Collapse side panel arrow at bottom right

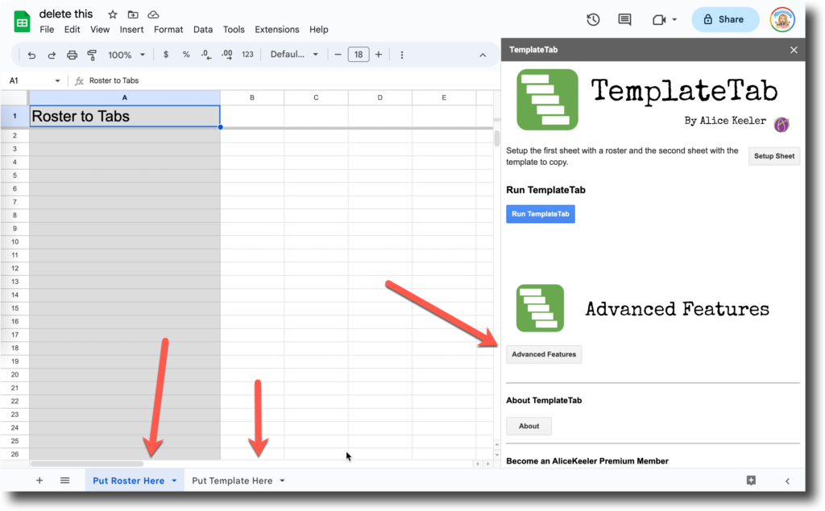[787, 481]
